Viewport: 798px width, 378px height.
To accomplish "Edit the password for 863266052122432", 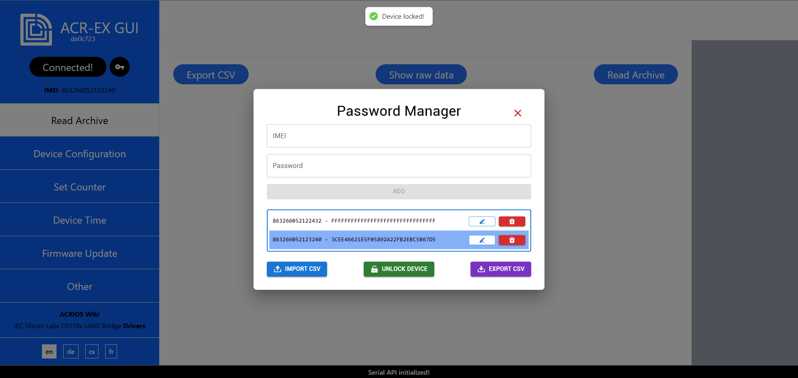I will point(482,221).
